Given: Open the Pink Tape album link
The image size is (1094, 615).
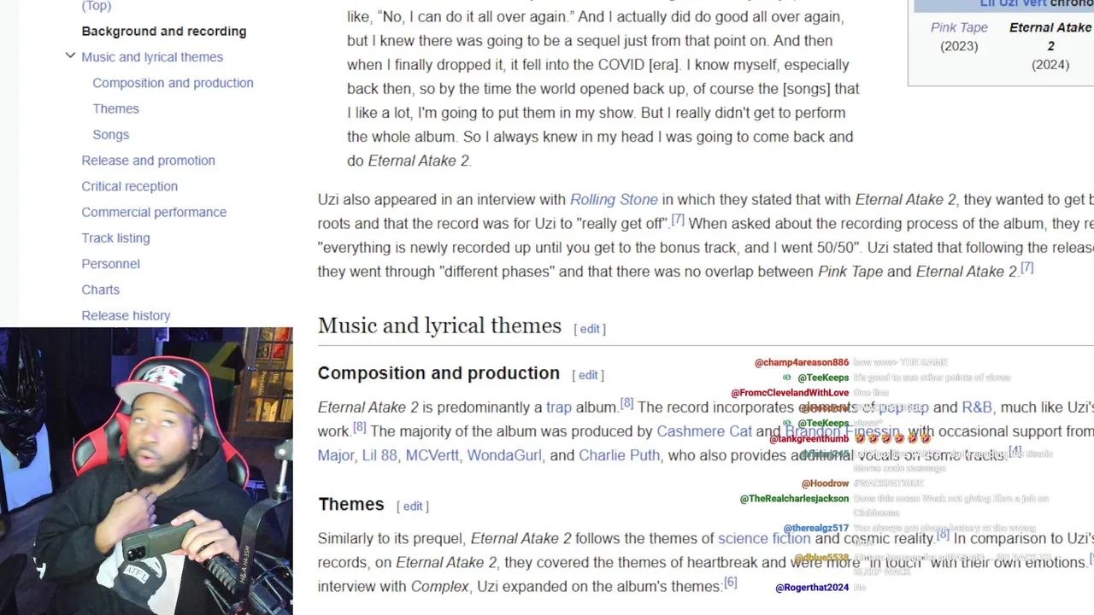Looking at the screenshot, I should pyautogui.click(x=959, y=27).
